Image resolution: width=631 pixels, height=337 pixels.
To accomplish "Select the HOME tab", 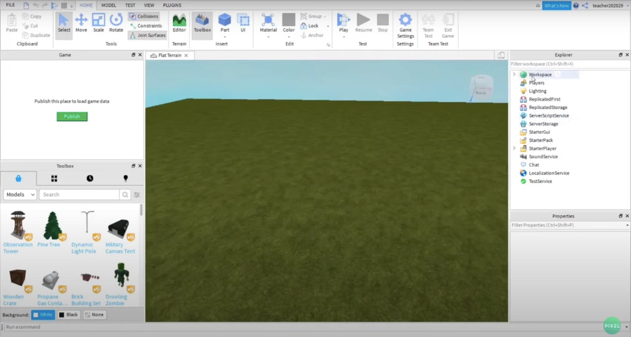I will point(86,5).
